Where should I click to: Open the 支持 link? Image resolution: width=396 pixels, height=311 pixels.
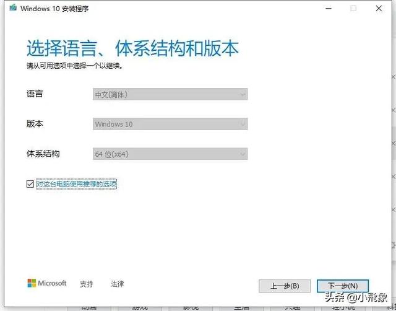pos(87,284)
